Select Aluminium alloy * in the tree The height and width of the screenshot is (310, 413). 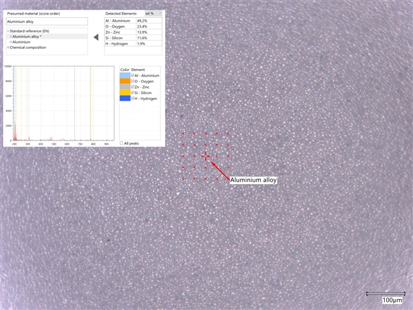coord(28,37)
